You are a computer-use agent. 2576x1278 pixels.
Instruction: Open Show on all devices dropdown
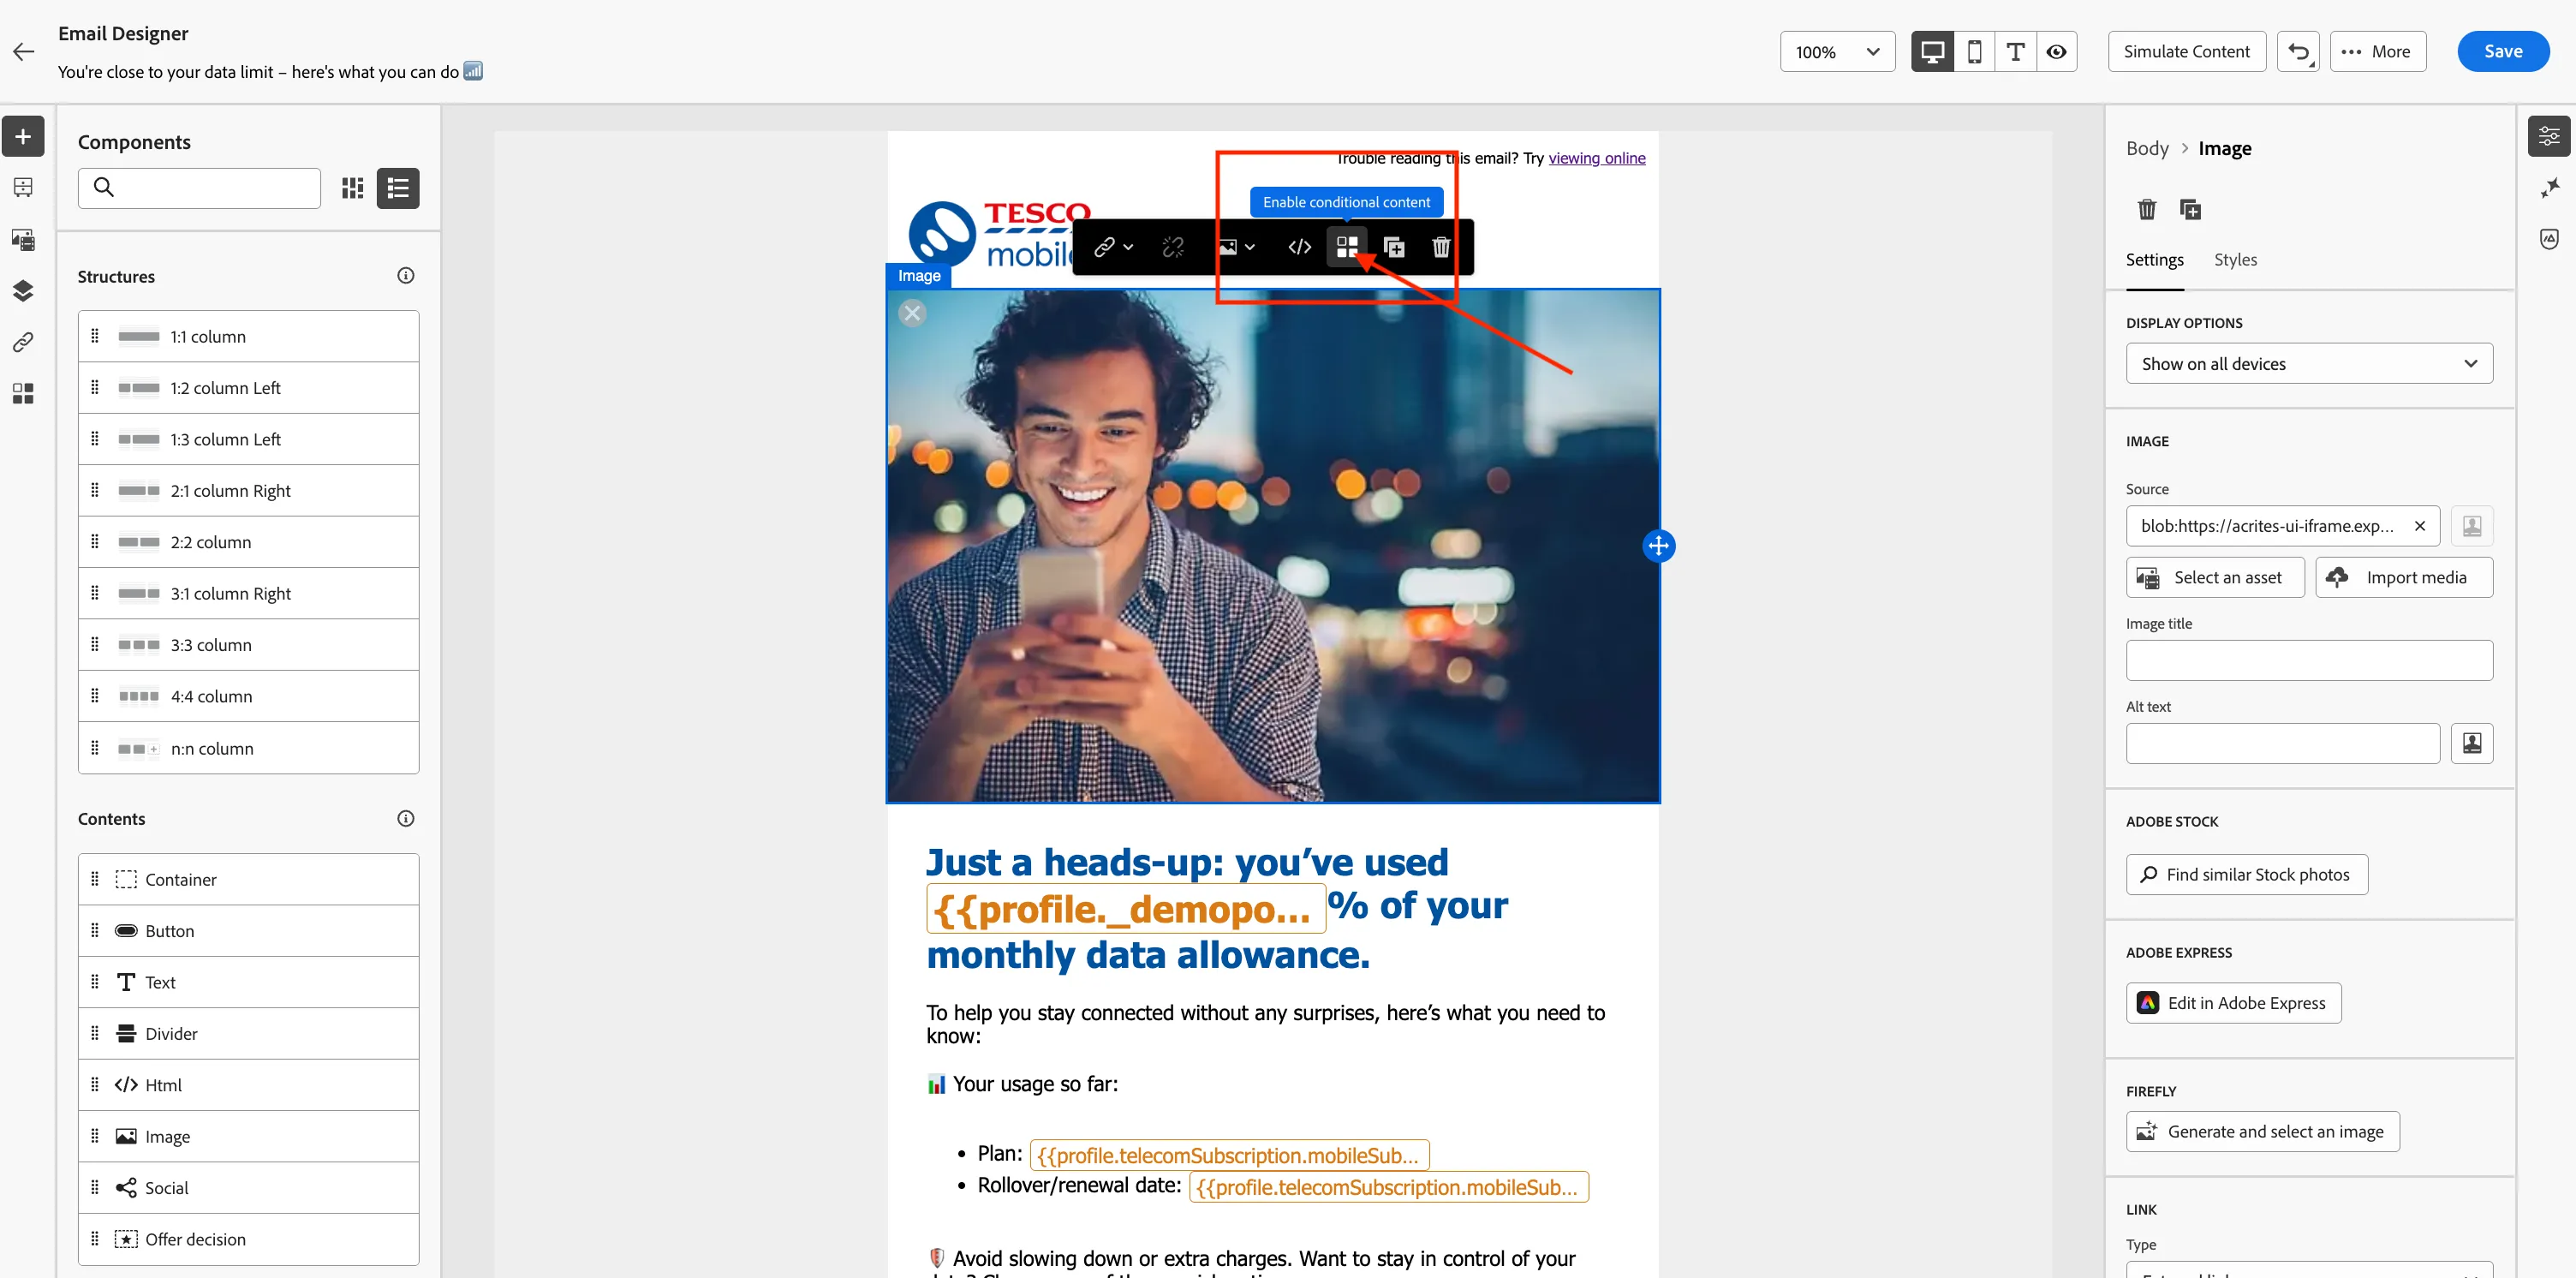point(2309,364)
